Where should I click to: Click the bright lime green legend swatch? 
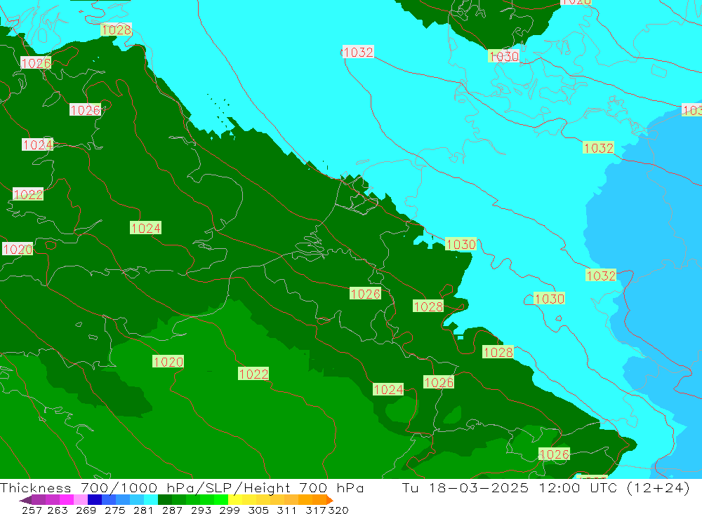221,500
